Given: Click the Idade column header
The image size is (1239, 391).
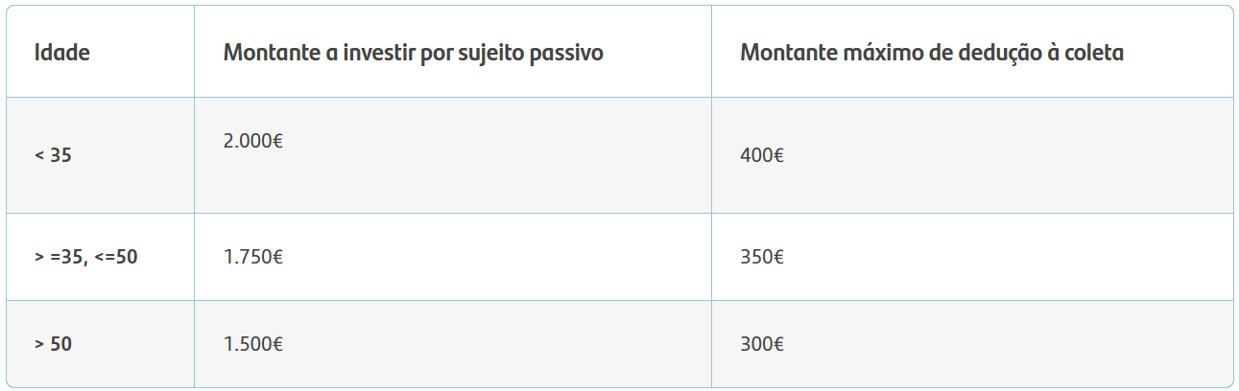Looking at the screenshot, I should [62, 53].
